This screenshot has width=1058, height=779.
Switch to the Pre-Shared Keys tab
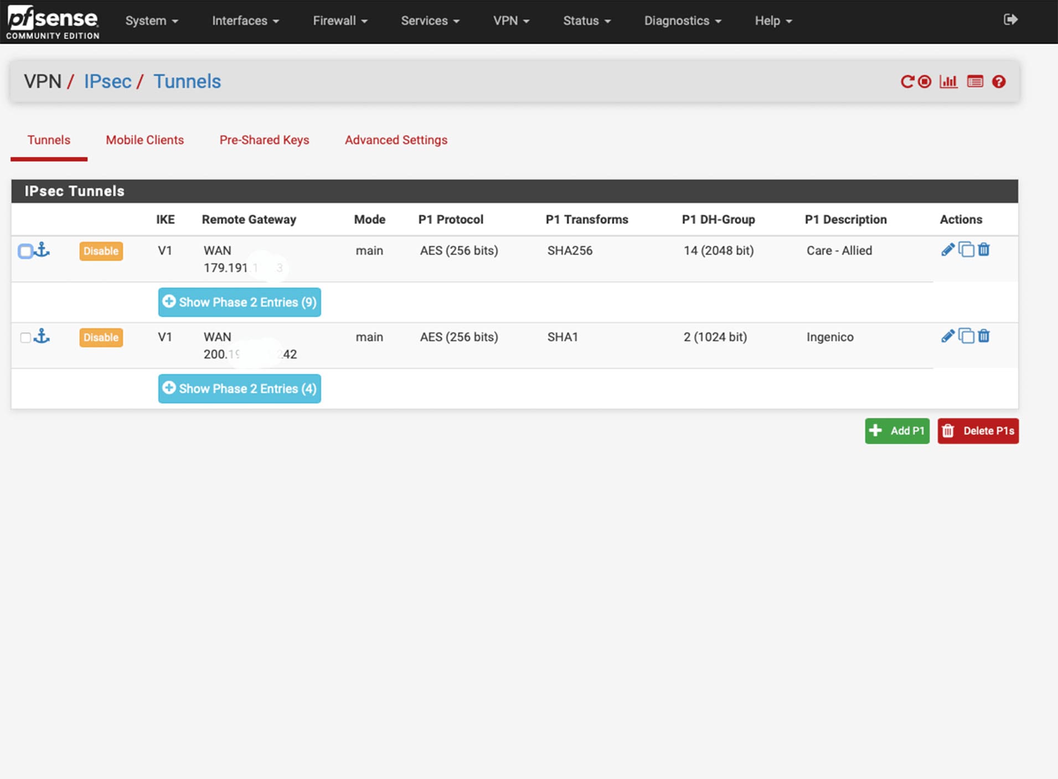click(x=264, y=140)
